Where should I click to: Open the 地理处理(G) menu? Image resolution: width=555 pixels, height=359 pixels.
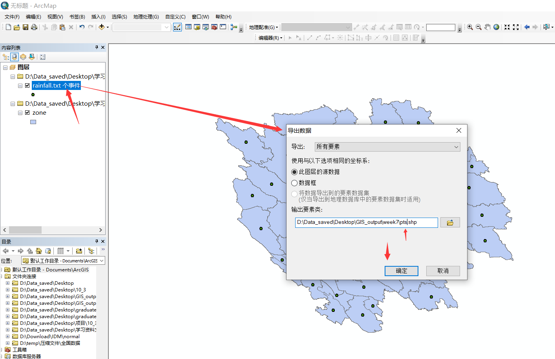pyautogui.click(x=146, y=16)
